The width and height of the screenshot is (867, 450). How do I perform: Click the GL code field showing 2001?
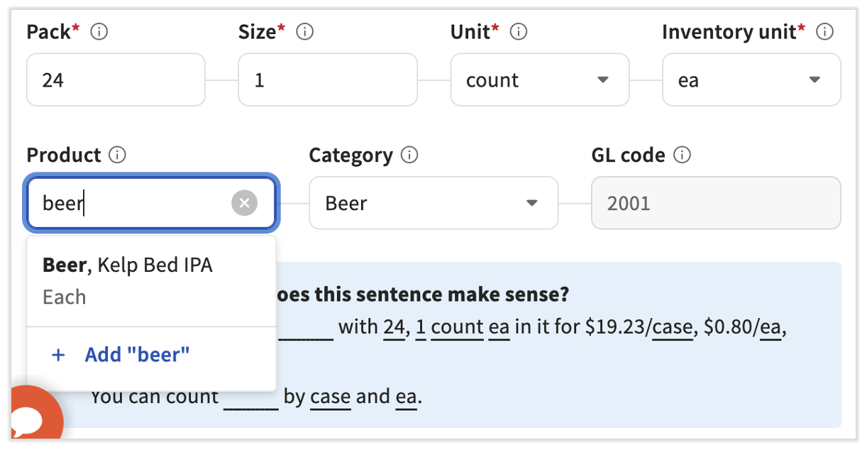[x=715, y=204]
